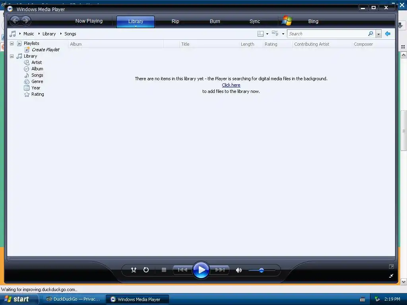This screenshot has width=407, height=305.
Task: Click the layout options icon
Action: tap(260, 34)
